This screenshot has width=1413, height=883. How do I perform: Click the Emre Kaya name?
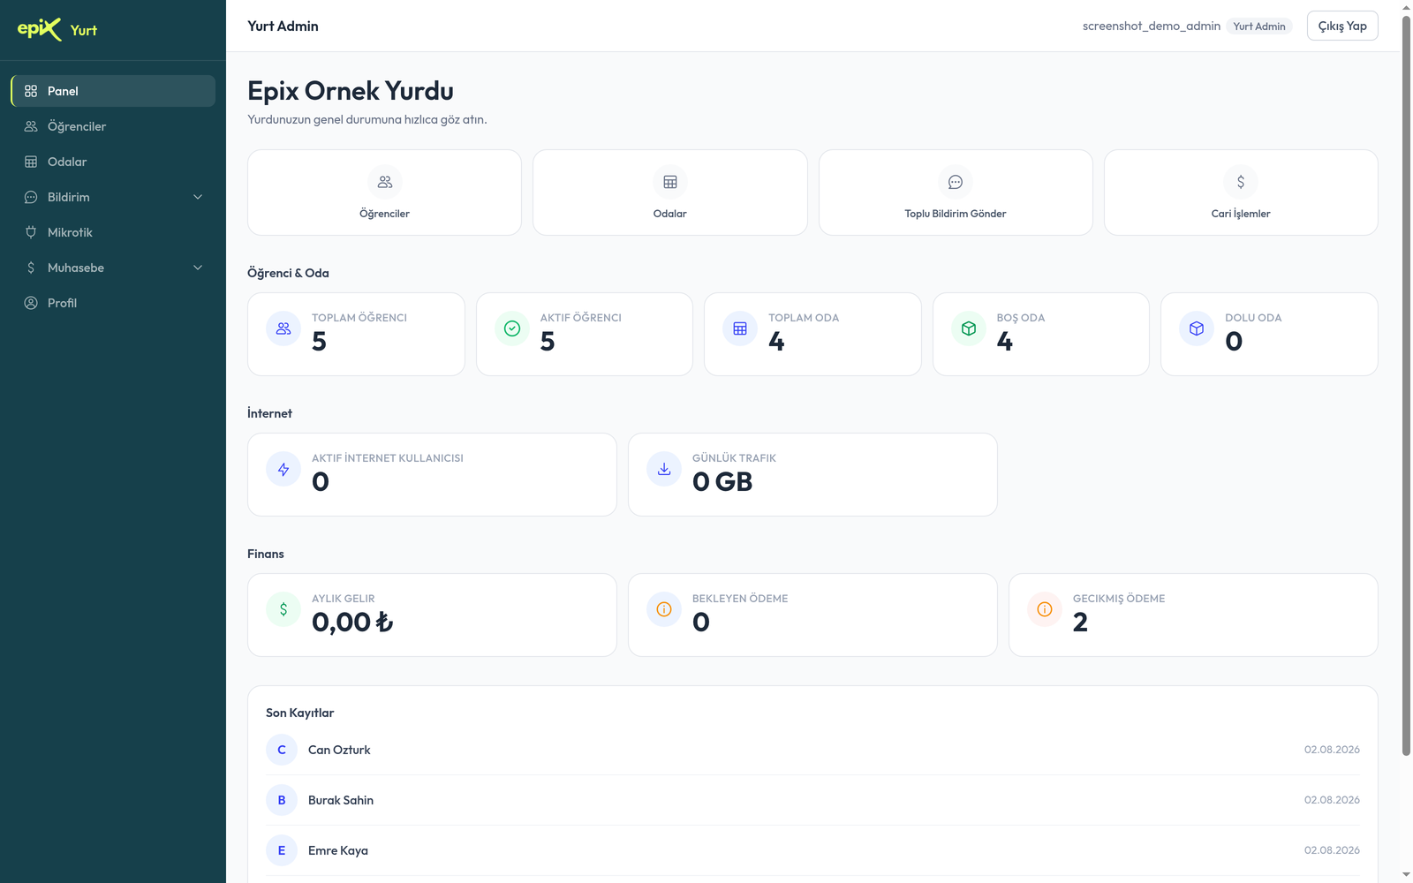point(338,850)
